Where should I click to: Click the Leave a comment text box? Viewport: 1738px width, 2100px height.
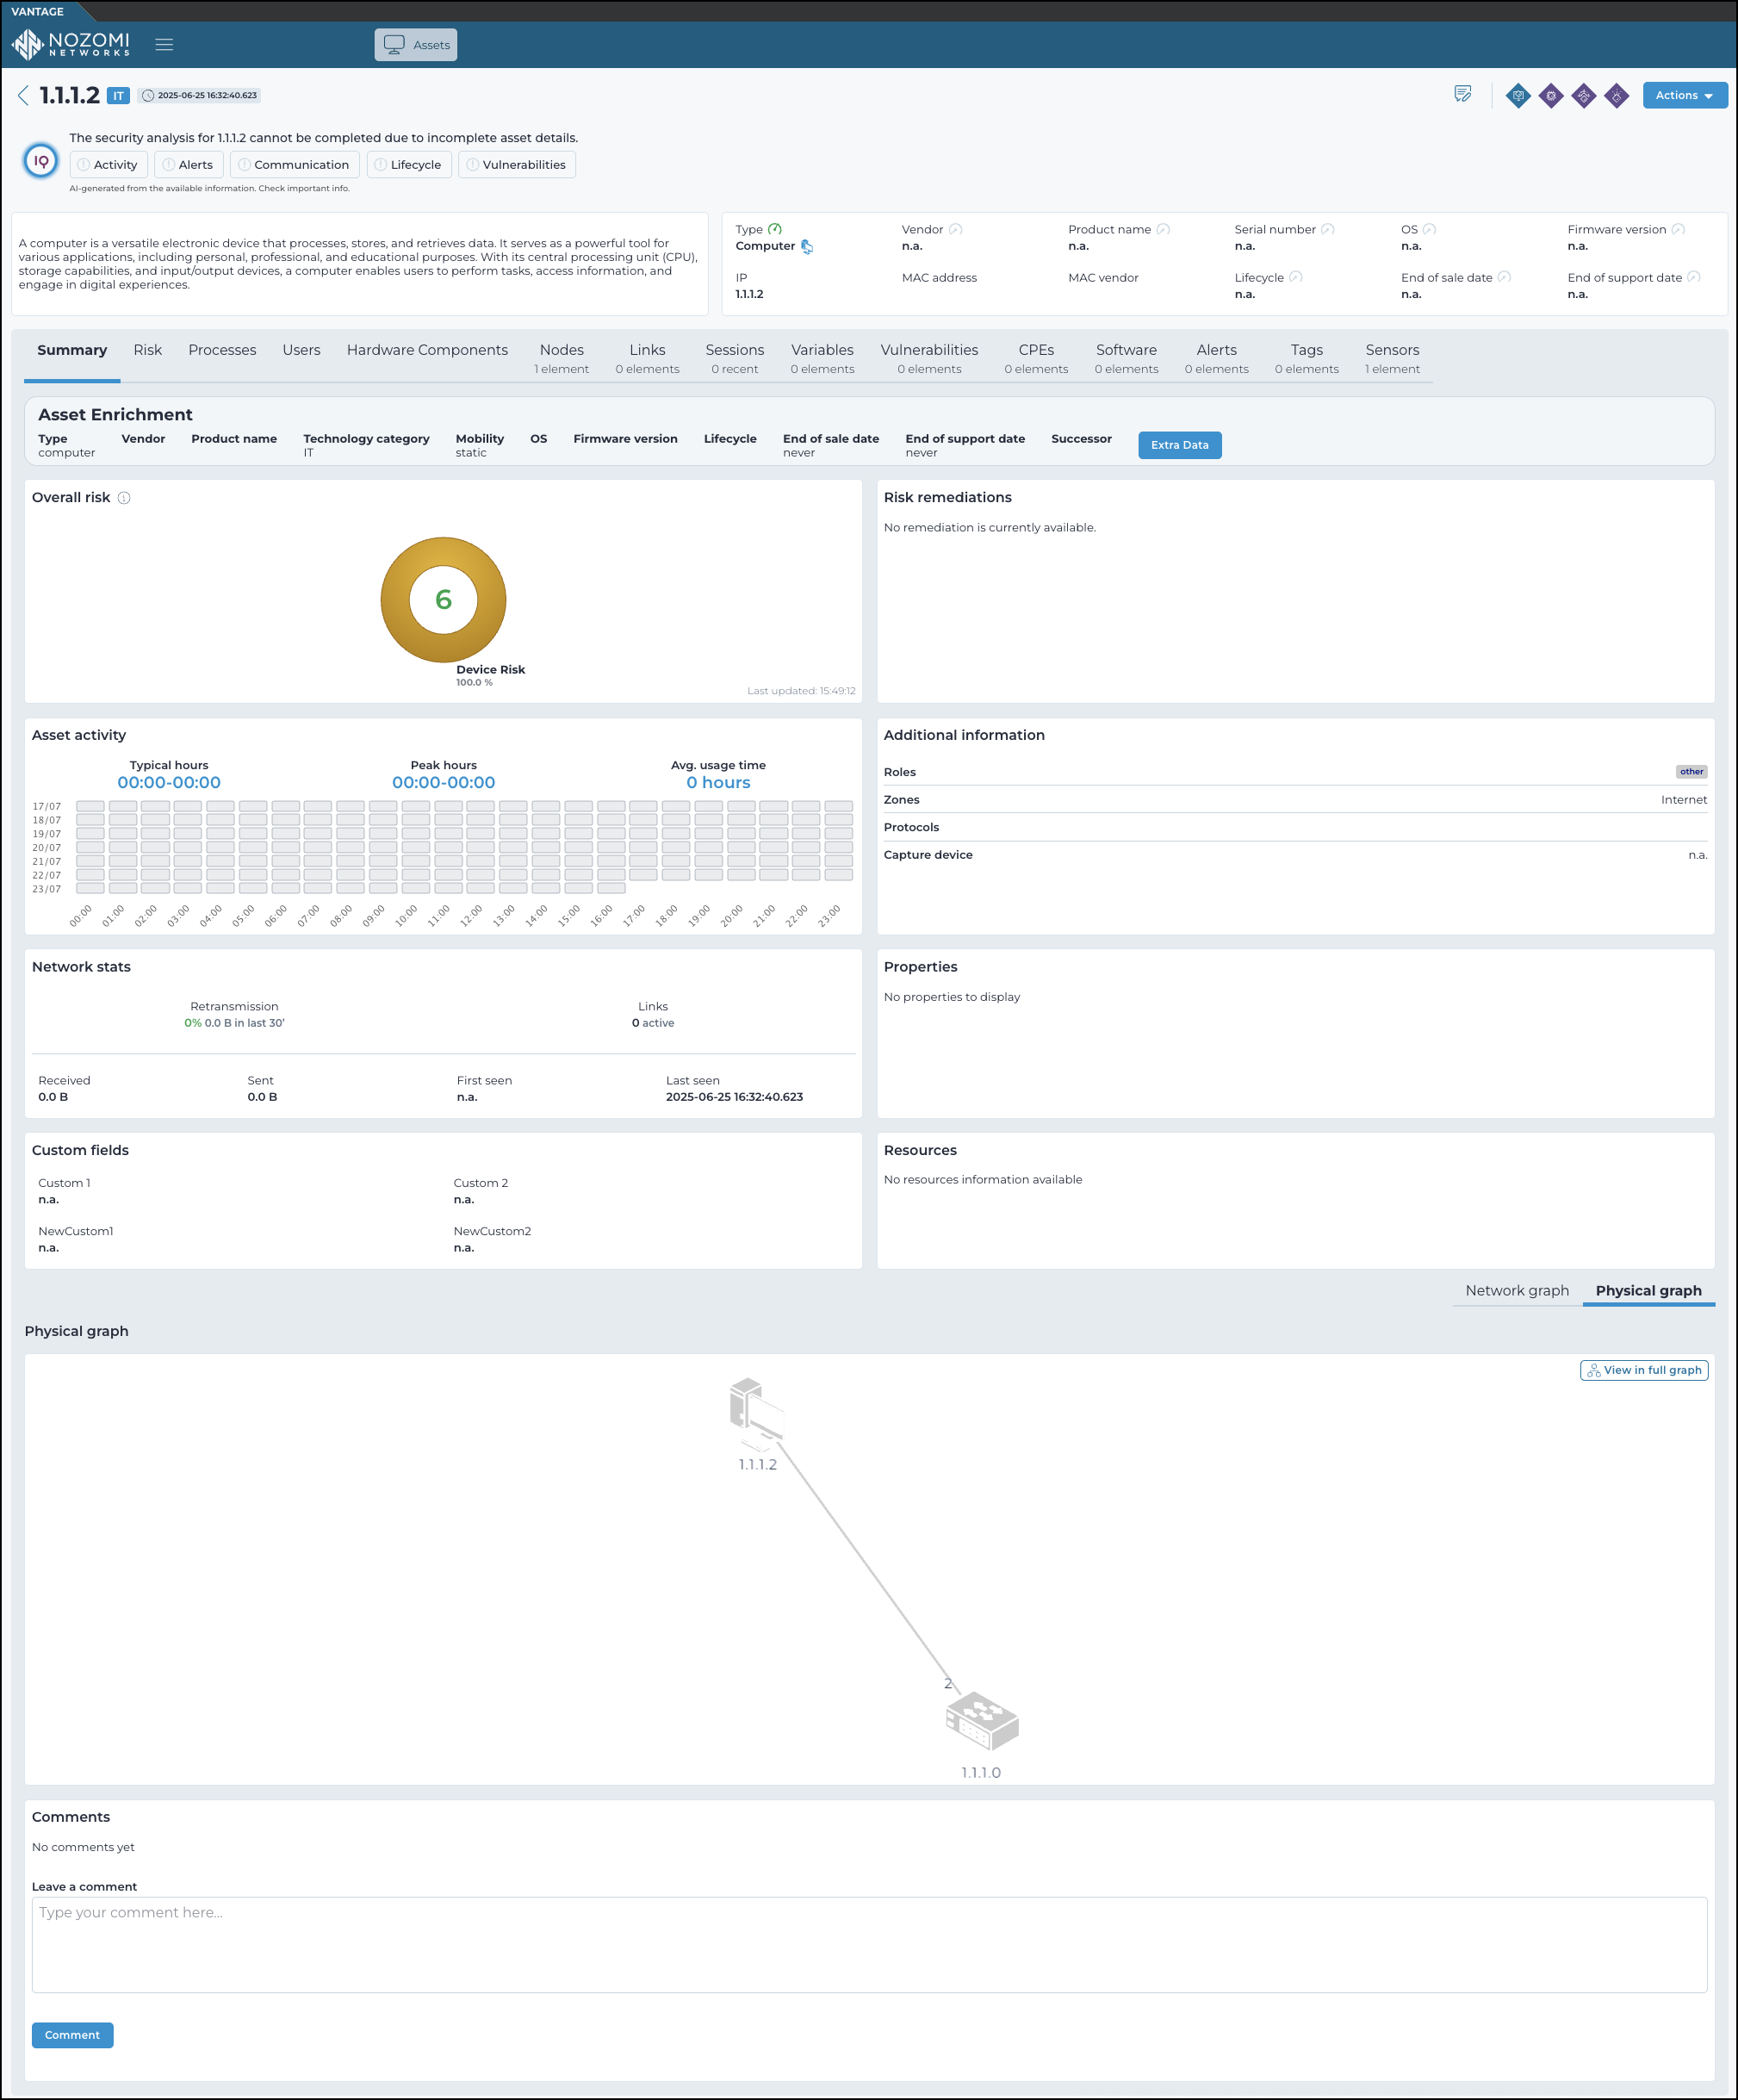coord(869,1944)
